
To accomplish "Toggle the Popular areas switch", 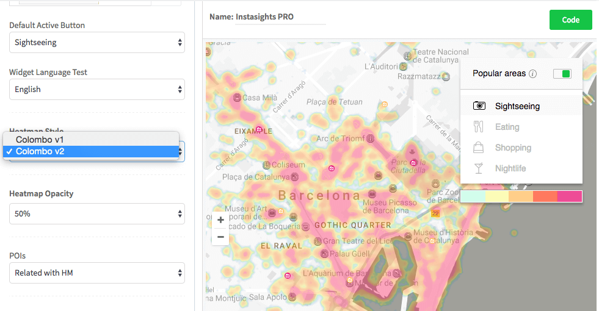I will (x=562, y=74).
